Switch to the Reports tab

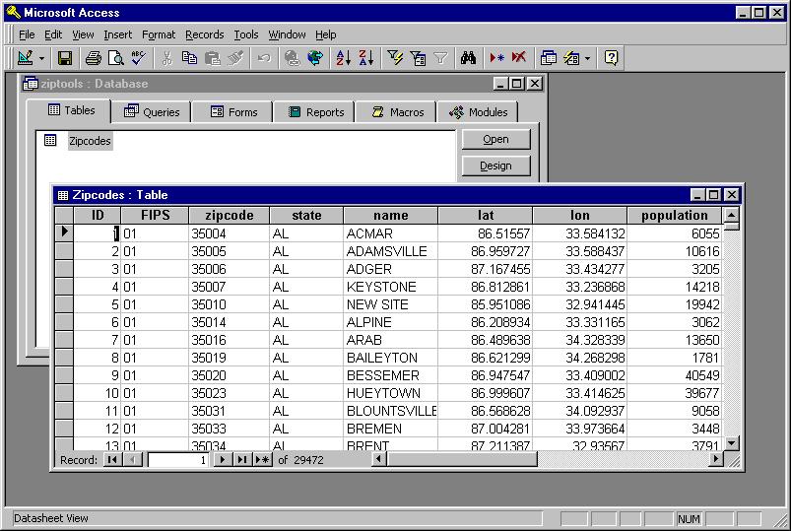coord(316,112)
